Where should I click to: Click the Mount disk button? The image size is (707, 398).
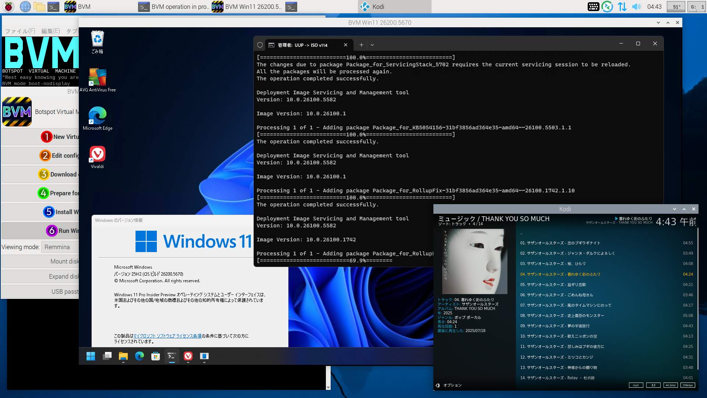click(x=41, y=261)
